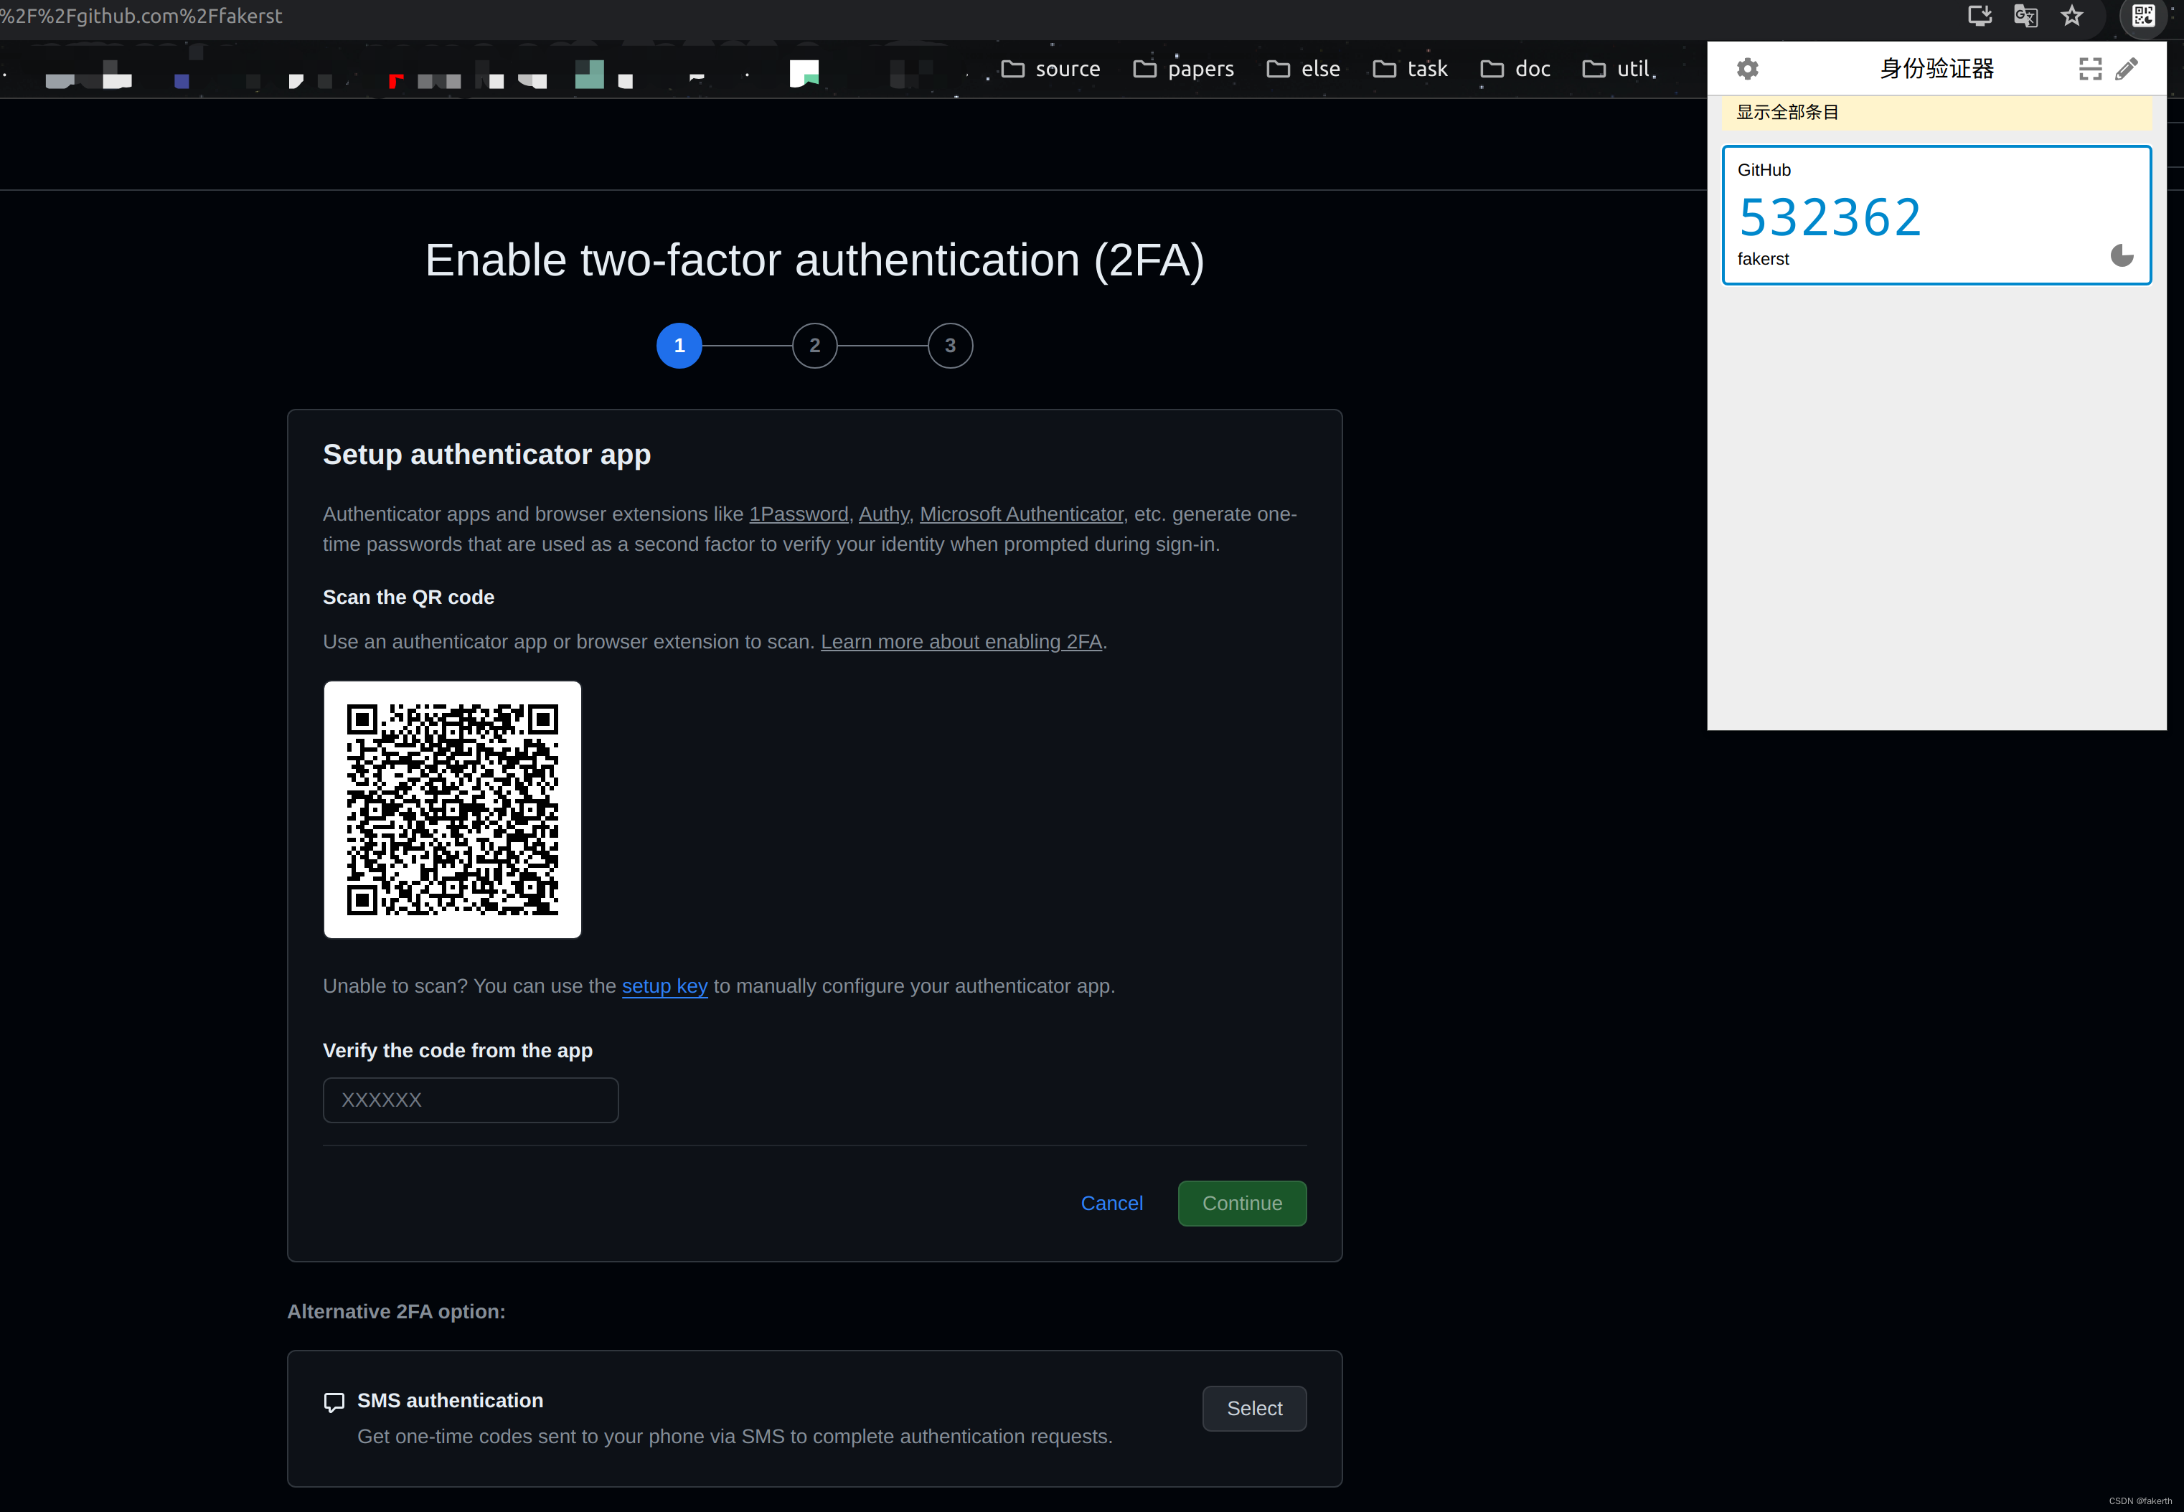Click the Setup authenticator app heading
Image resolution: width=2184 pixels, height=1512 pixels.
pos(486,455)
